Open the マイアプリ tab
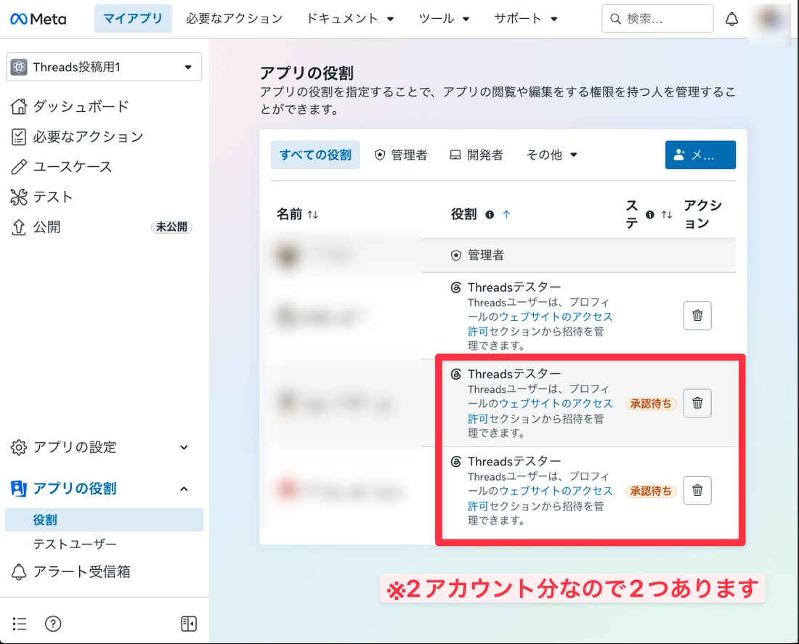 click(133, 18)
